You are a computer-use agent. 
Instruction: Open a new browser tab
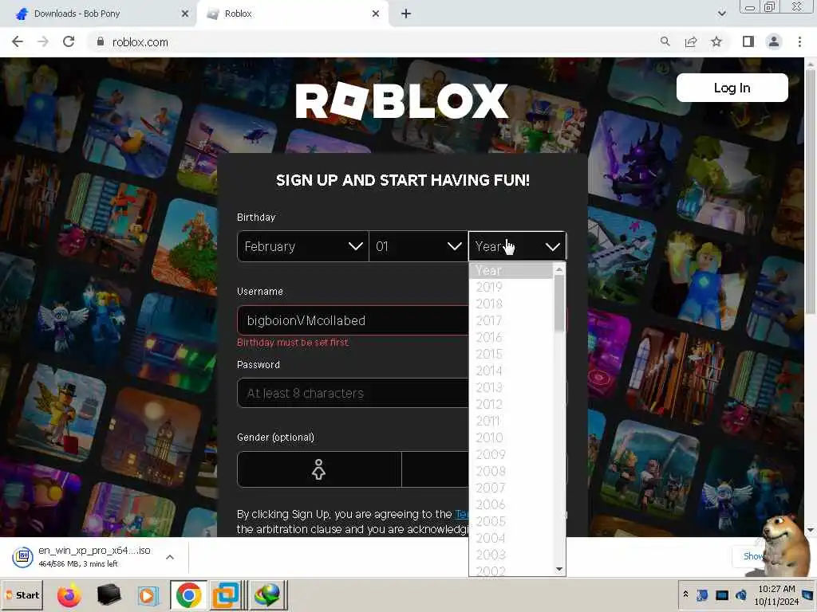[406, 14]
